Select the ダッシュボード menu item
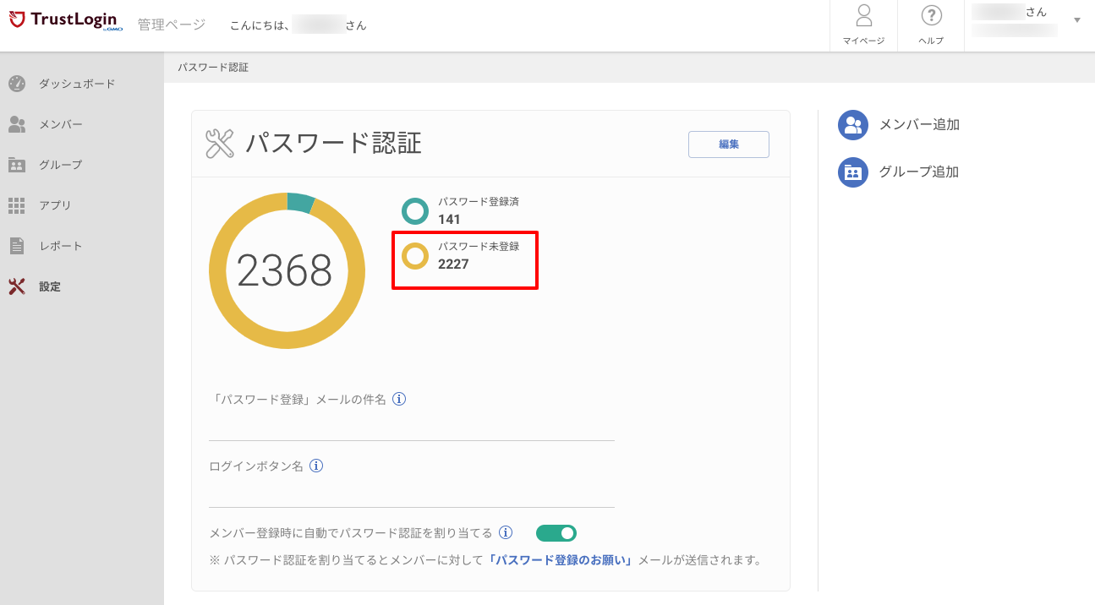Screen dimensions: 1095x605 (76, 84)
